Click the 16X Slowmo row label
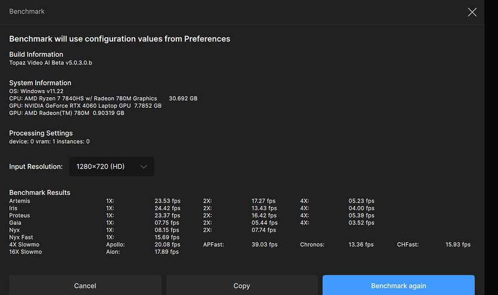Screen dimensions: 498x295 pyautogui.click(x=25, y=252)
